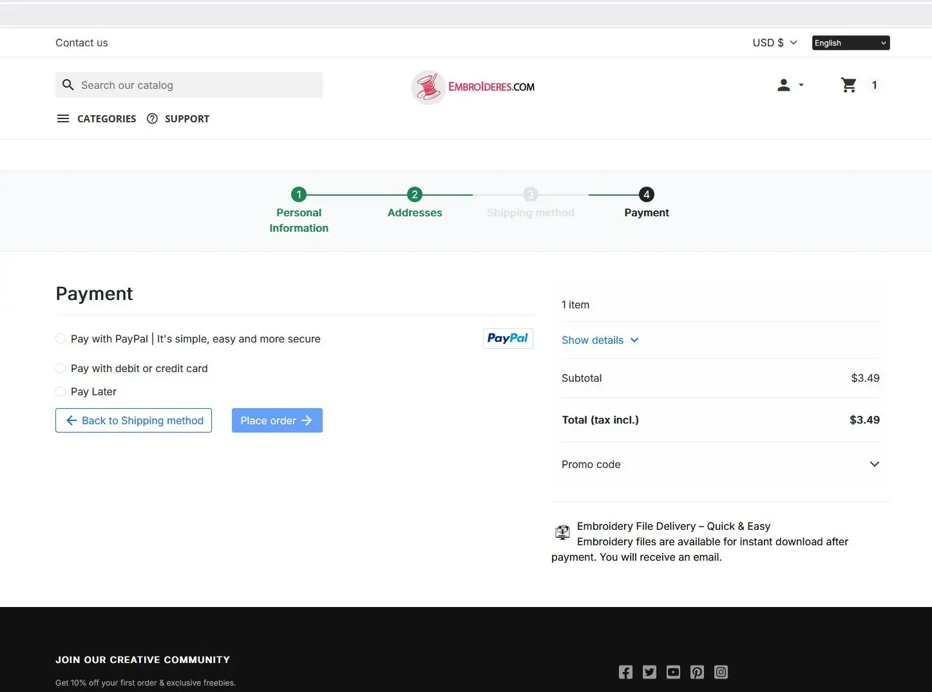This screenshot has height=692, width=932.
Task: Open the YouTube social icon
Action: tap(673, 672)
